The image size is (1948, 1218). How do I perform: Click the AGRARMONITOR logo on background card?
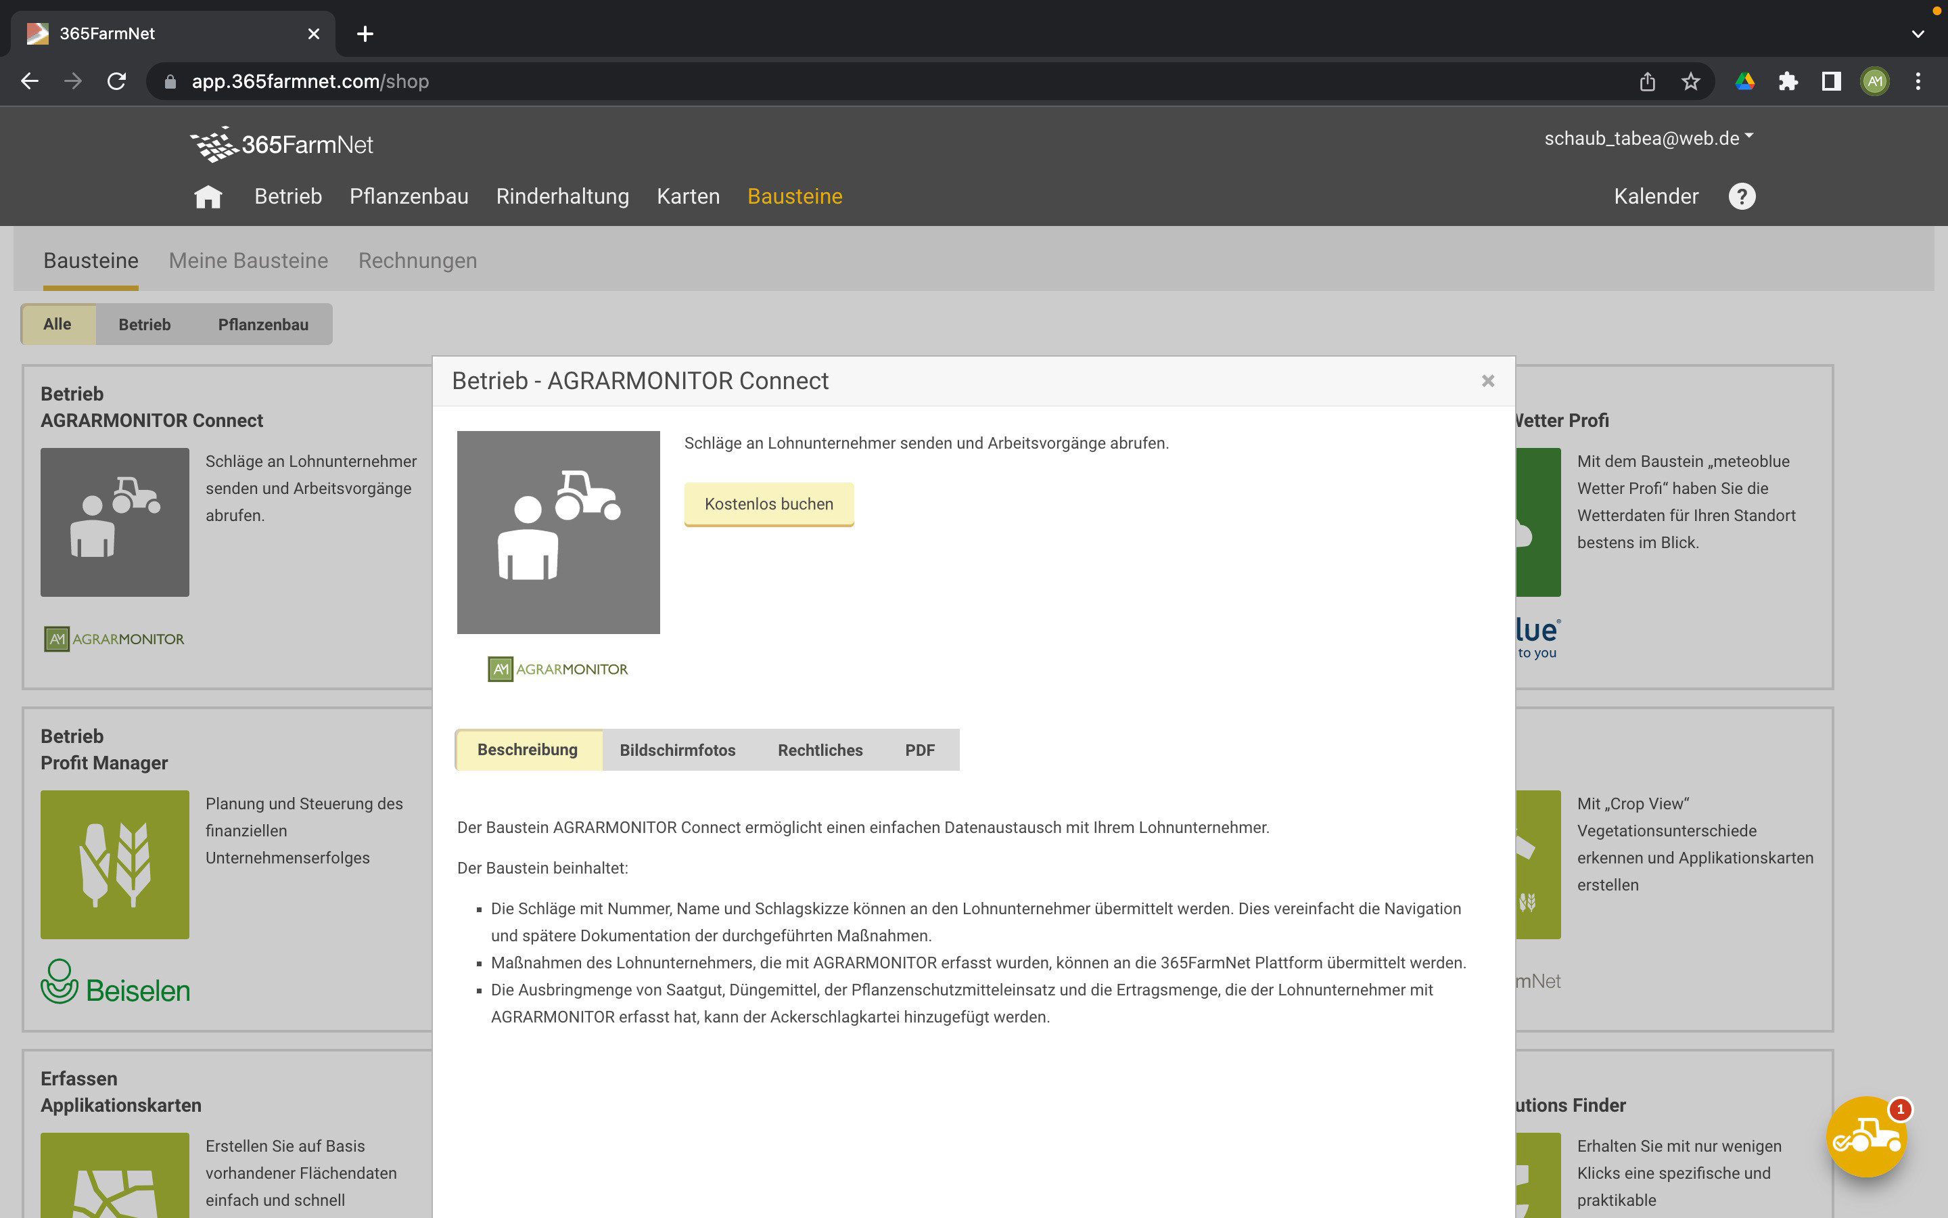point(114,639)
